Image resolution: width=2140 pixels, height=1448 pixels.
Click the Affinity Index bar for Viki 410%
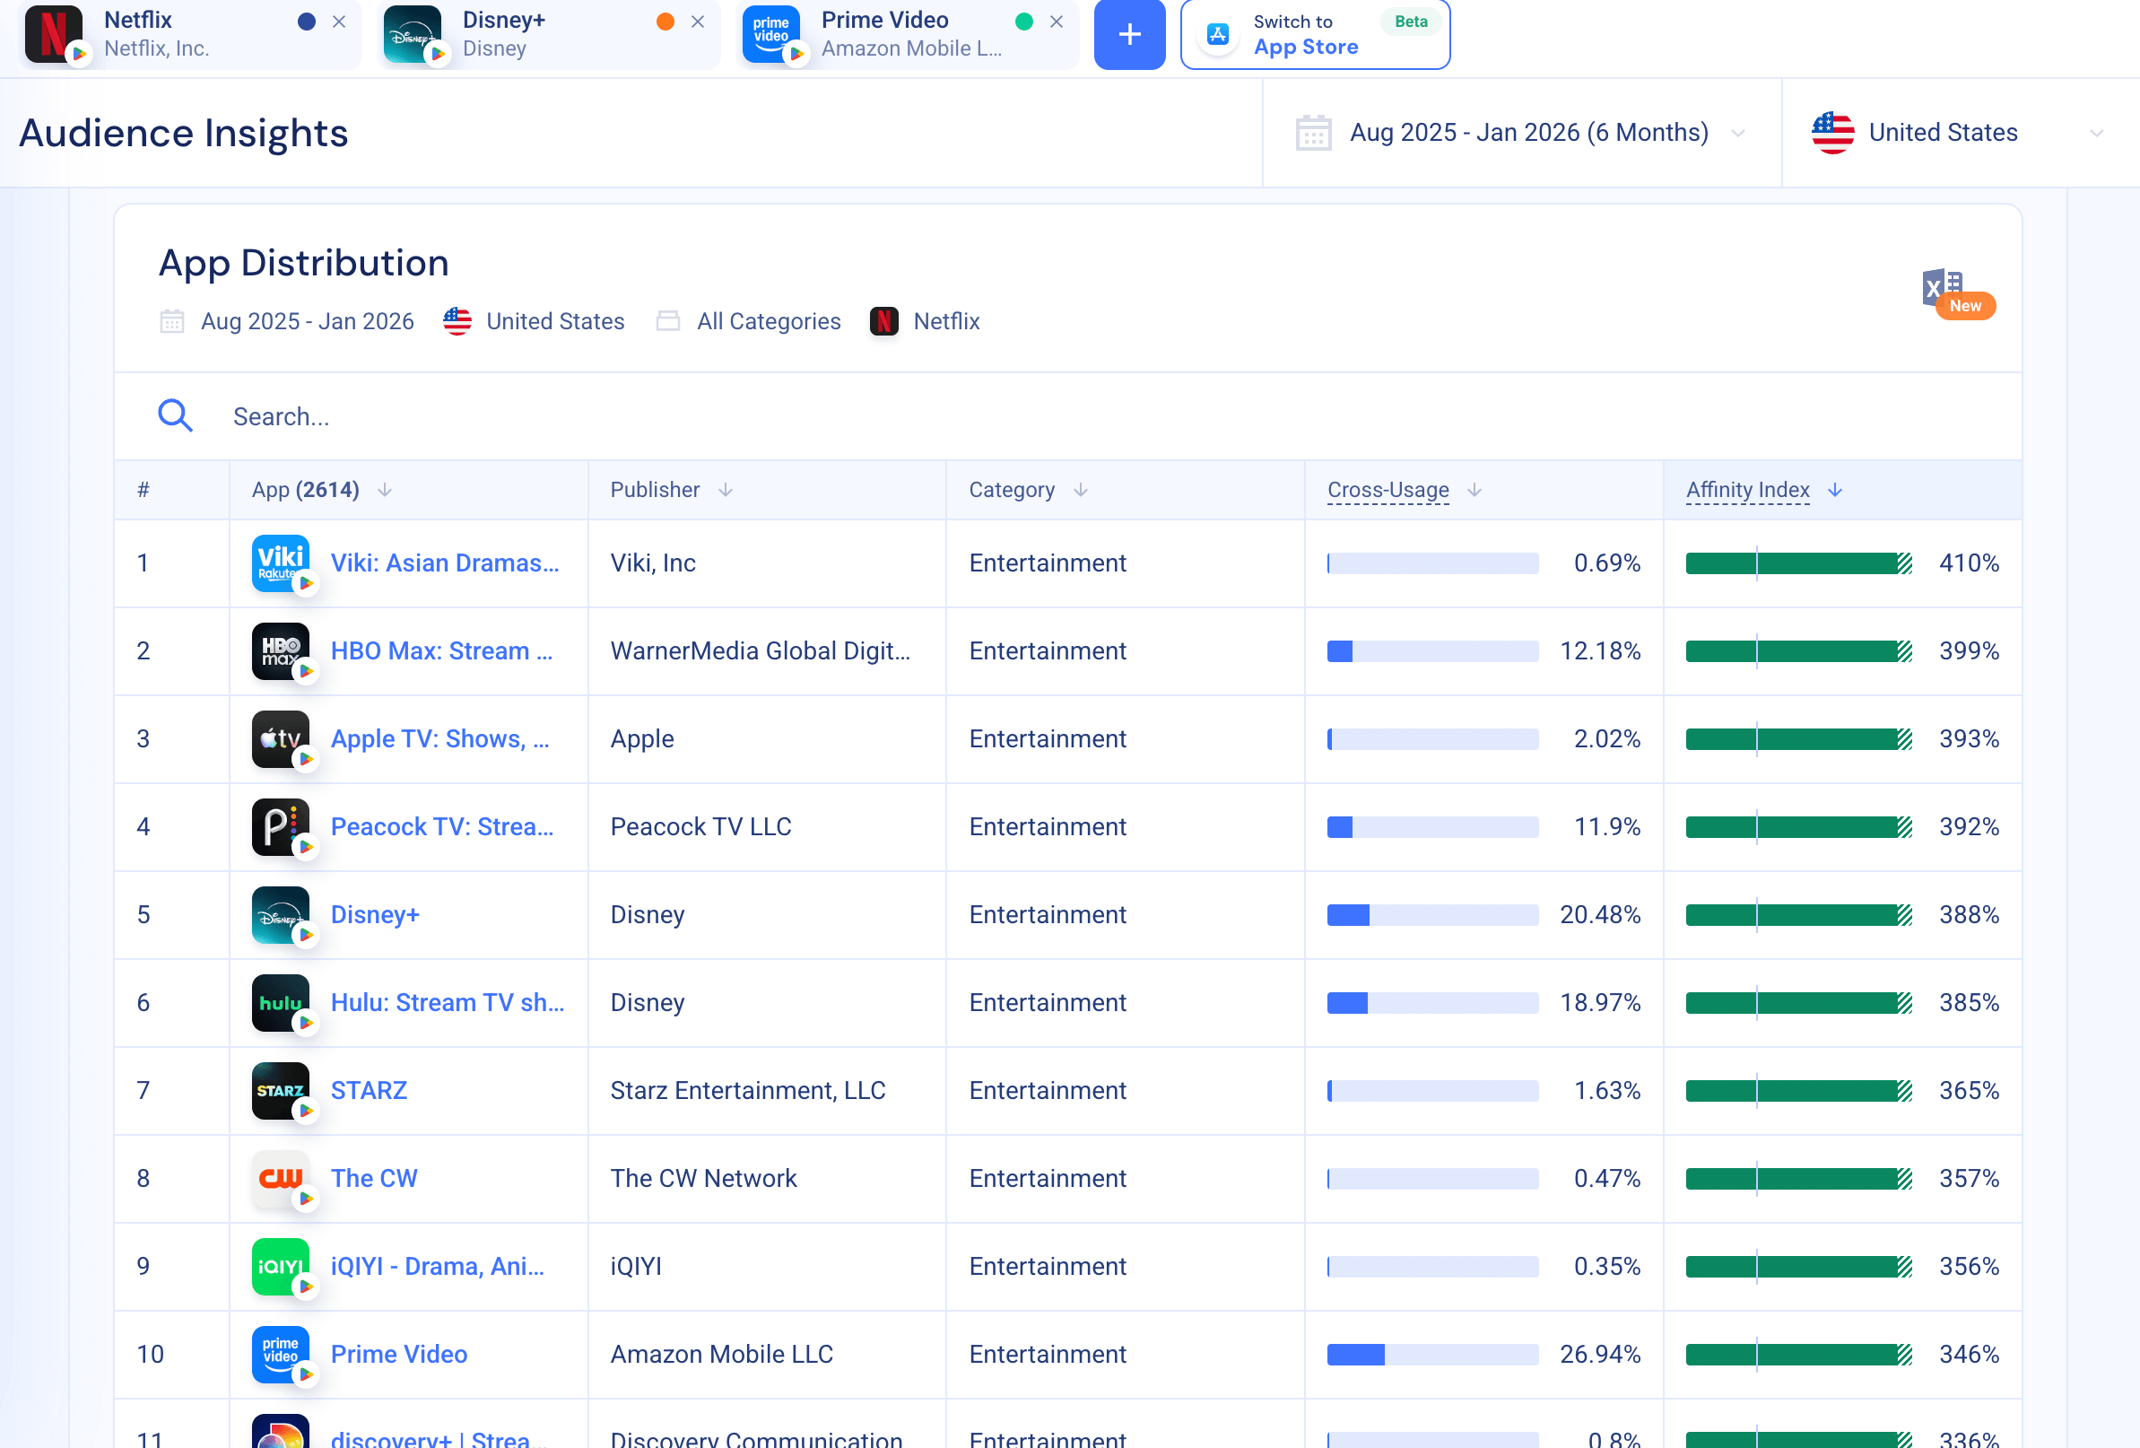click(x=1798, y=563)
